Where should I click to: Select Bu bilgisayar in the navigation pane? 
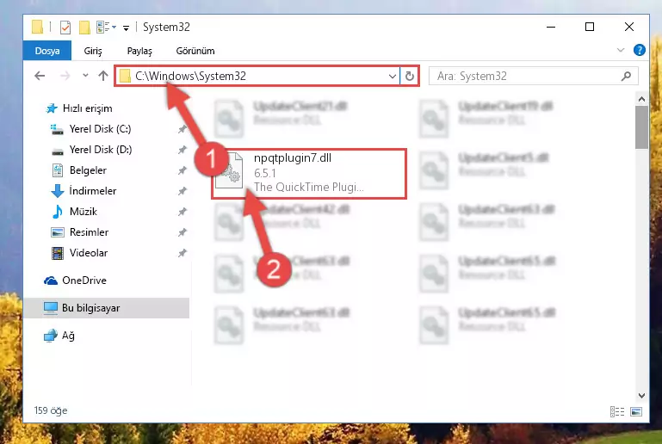tap(107, 308)
